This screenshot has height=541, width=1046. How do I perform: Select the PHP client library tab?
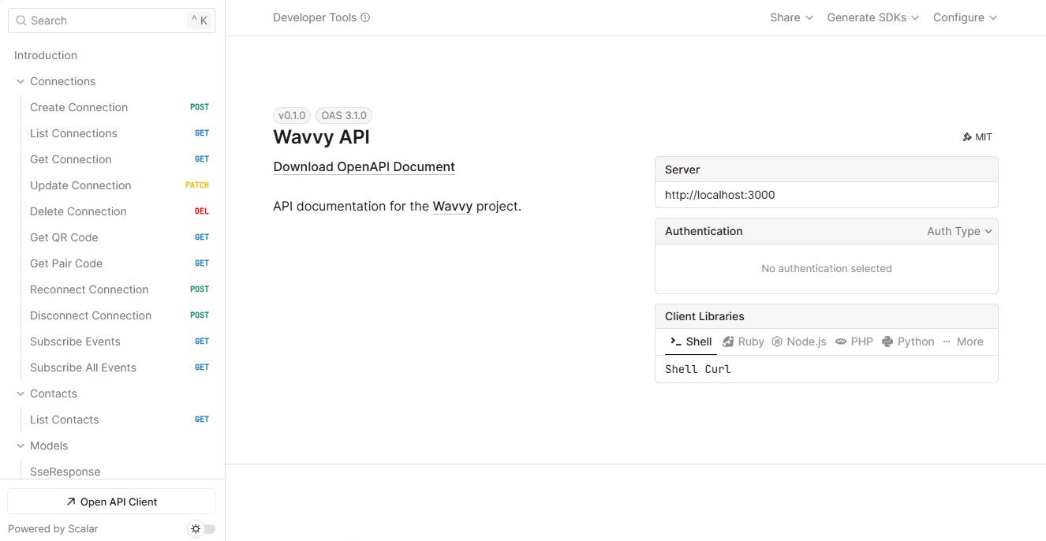point(854,341)
